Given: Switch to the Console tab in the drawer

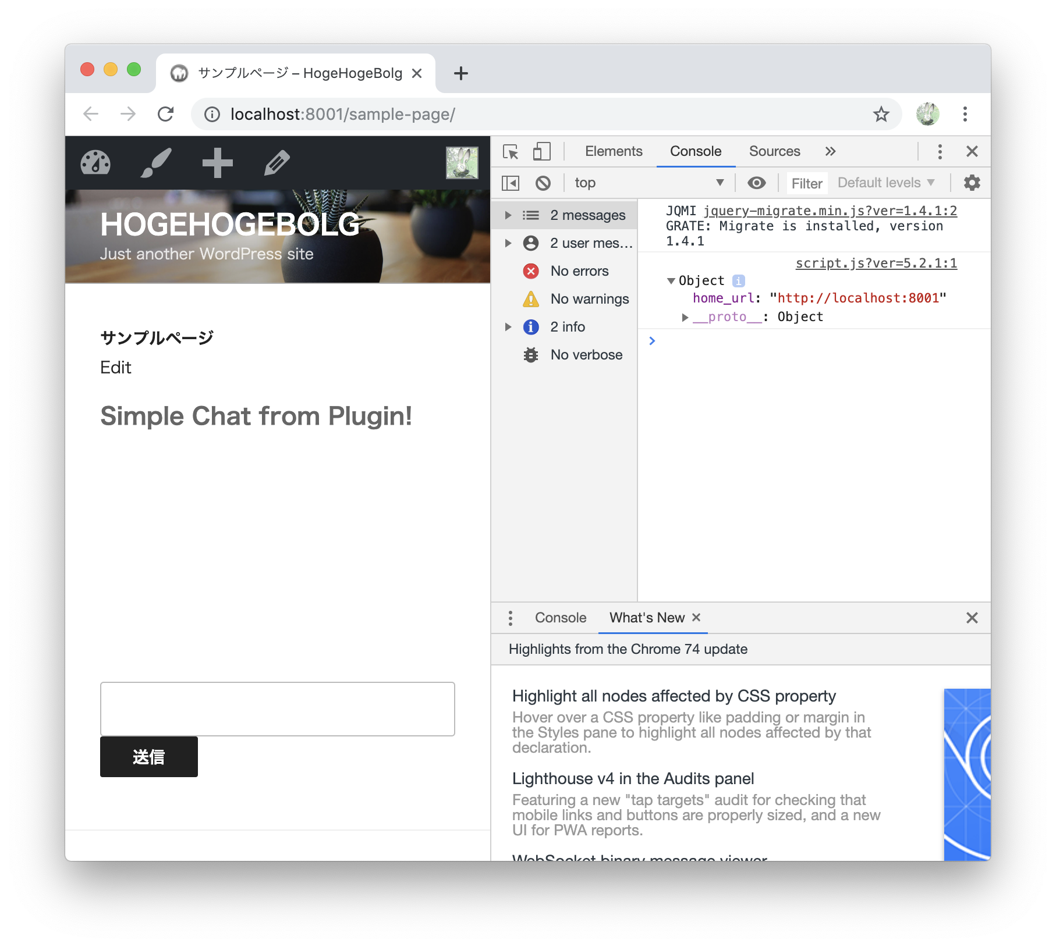Looking at the screenshot, I should coord(559,617).
